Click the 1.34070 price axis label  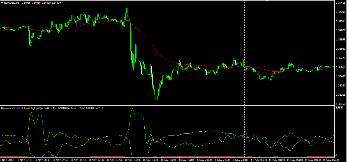[340, 30]
